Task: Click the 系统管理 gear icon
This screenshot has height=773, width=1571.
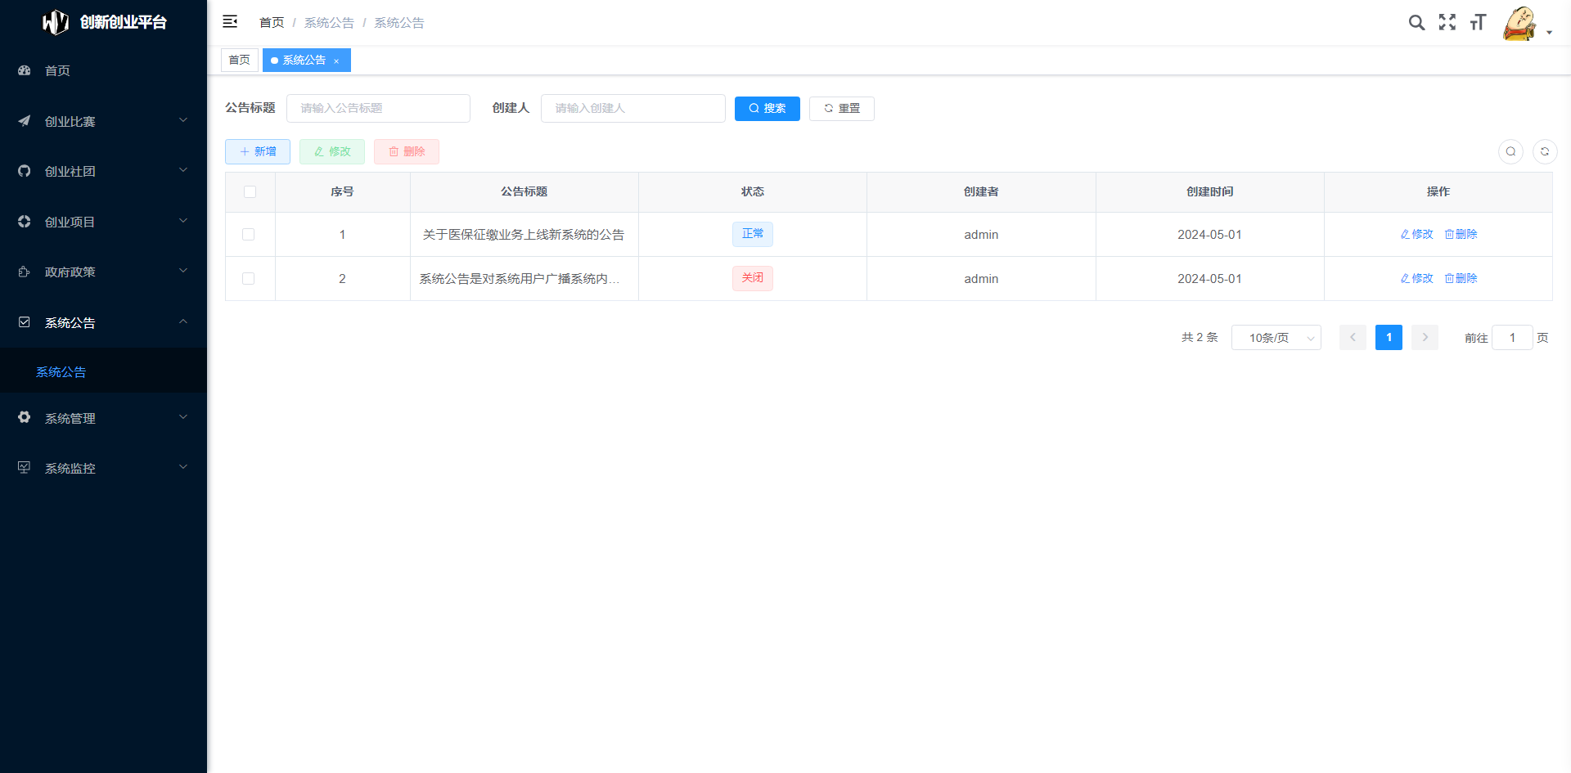Action: click(x=25, y=417)
